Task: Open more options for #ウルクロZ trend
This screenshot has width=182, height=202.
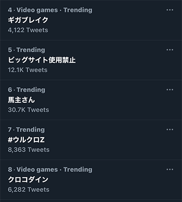Action: 170,130
